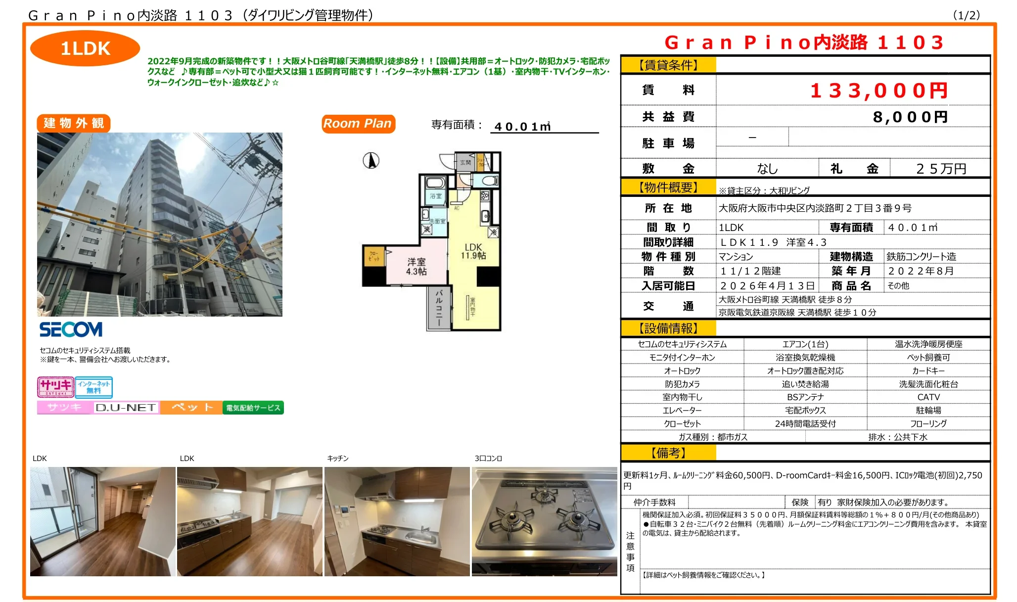Click the orange ペット badge

(190, 408)
